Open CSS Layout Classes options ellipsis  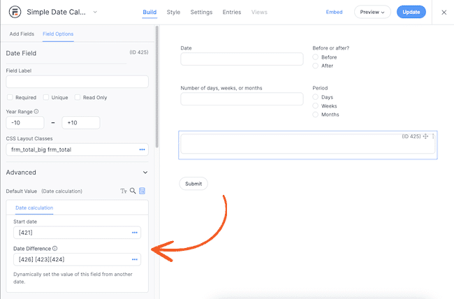pyautogui.click(x=142, y=149)
